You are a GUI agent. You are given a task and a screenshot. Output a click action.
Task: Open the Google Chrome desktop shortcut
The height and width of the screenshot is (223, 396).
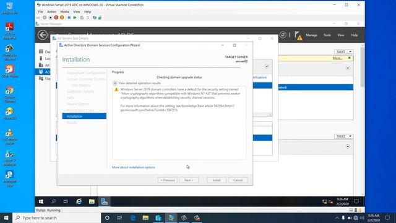point(10,94)
